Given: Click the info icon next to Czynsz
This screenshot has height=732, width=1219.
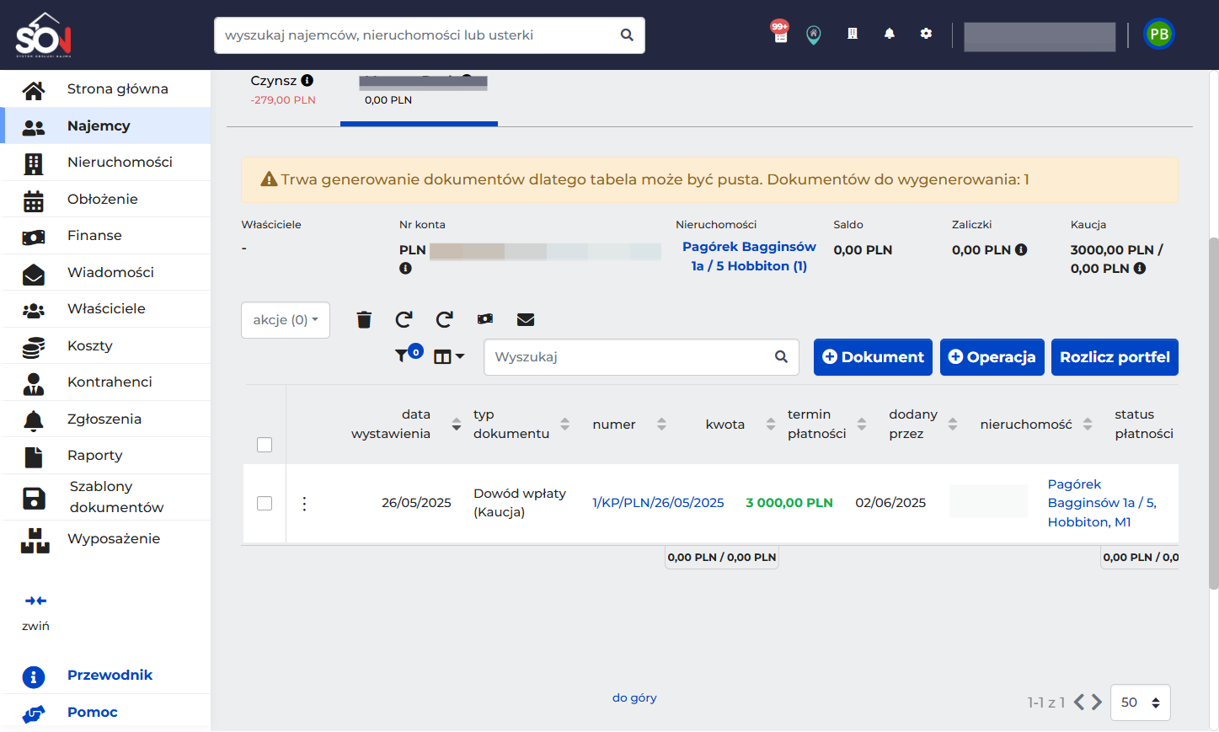Looking at the screenshot, I should tap(307, 81).
